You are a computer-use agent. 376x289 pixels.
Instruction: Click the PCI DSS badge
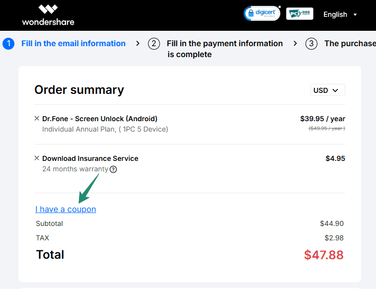click(300, 13)
